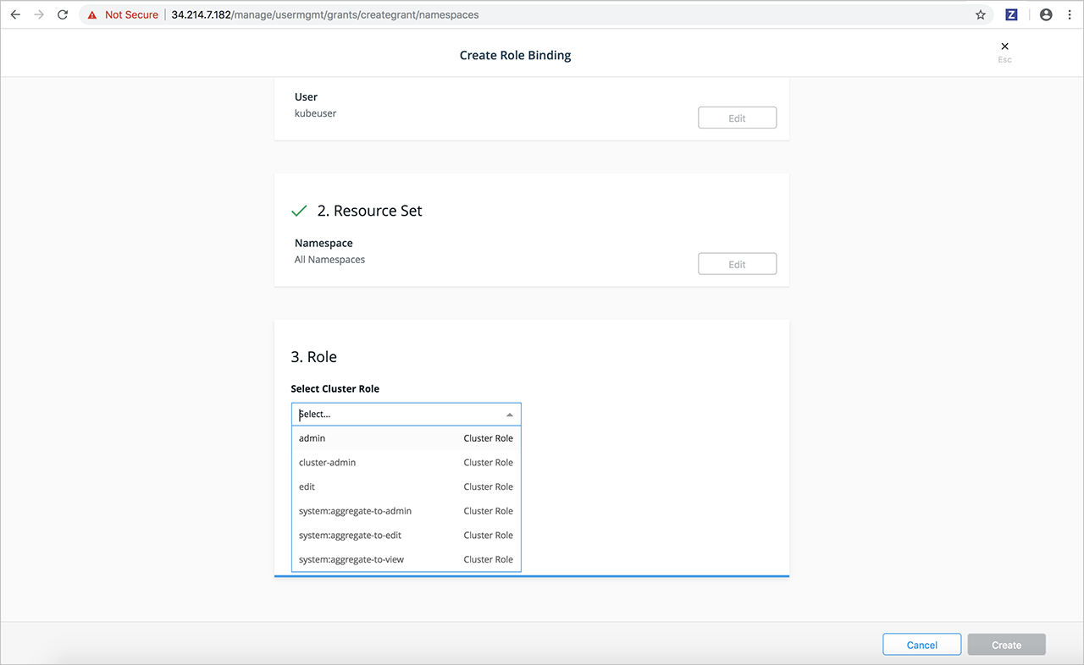Open the browser profile avatar icon

pyautogui.click(x=1046, y=14)
